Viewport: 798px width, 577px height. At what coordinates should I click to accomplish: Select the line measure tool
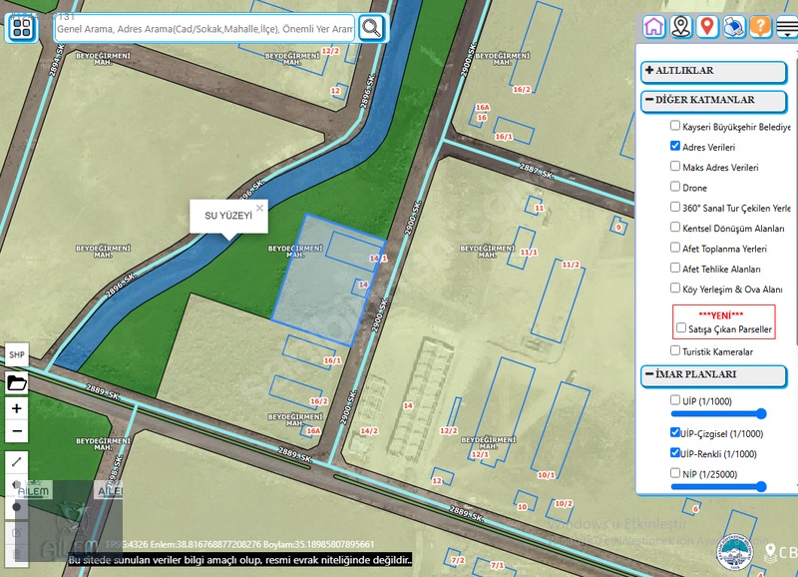17,461
